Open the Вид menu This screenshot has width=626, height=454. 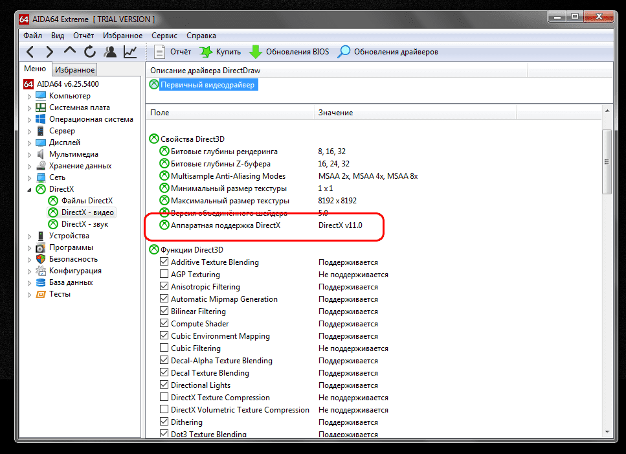pos(58,36)
